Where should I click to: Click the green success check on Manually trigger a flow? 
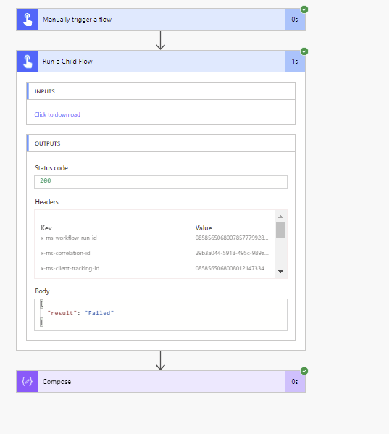(x=304, y=9)
